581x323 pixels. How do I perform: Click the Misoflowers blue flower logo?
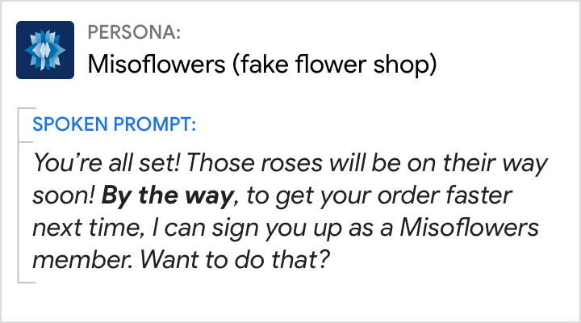[45, 49]
